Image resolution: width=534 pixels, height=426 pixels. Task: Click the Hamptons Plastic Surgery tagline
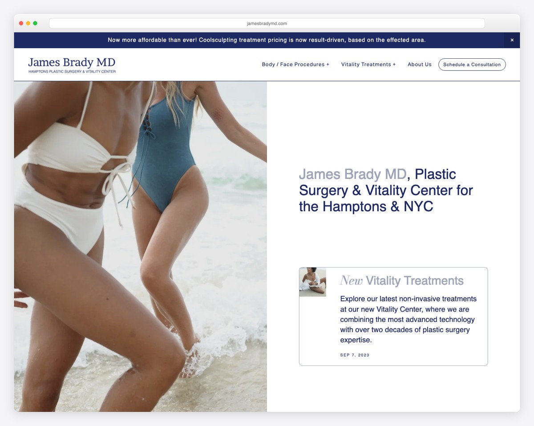pyautogui.click(x=72, y=71)
